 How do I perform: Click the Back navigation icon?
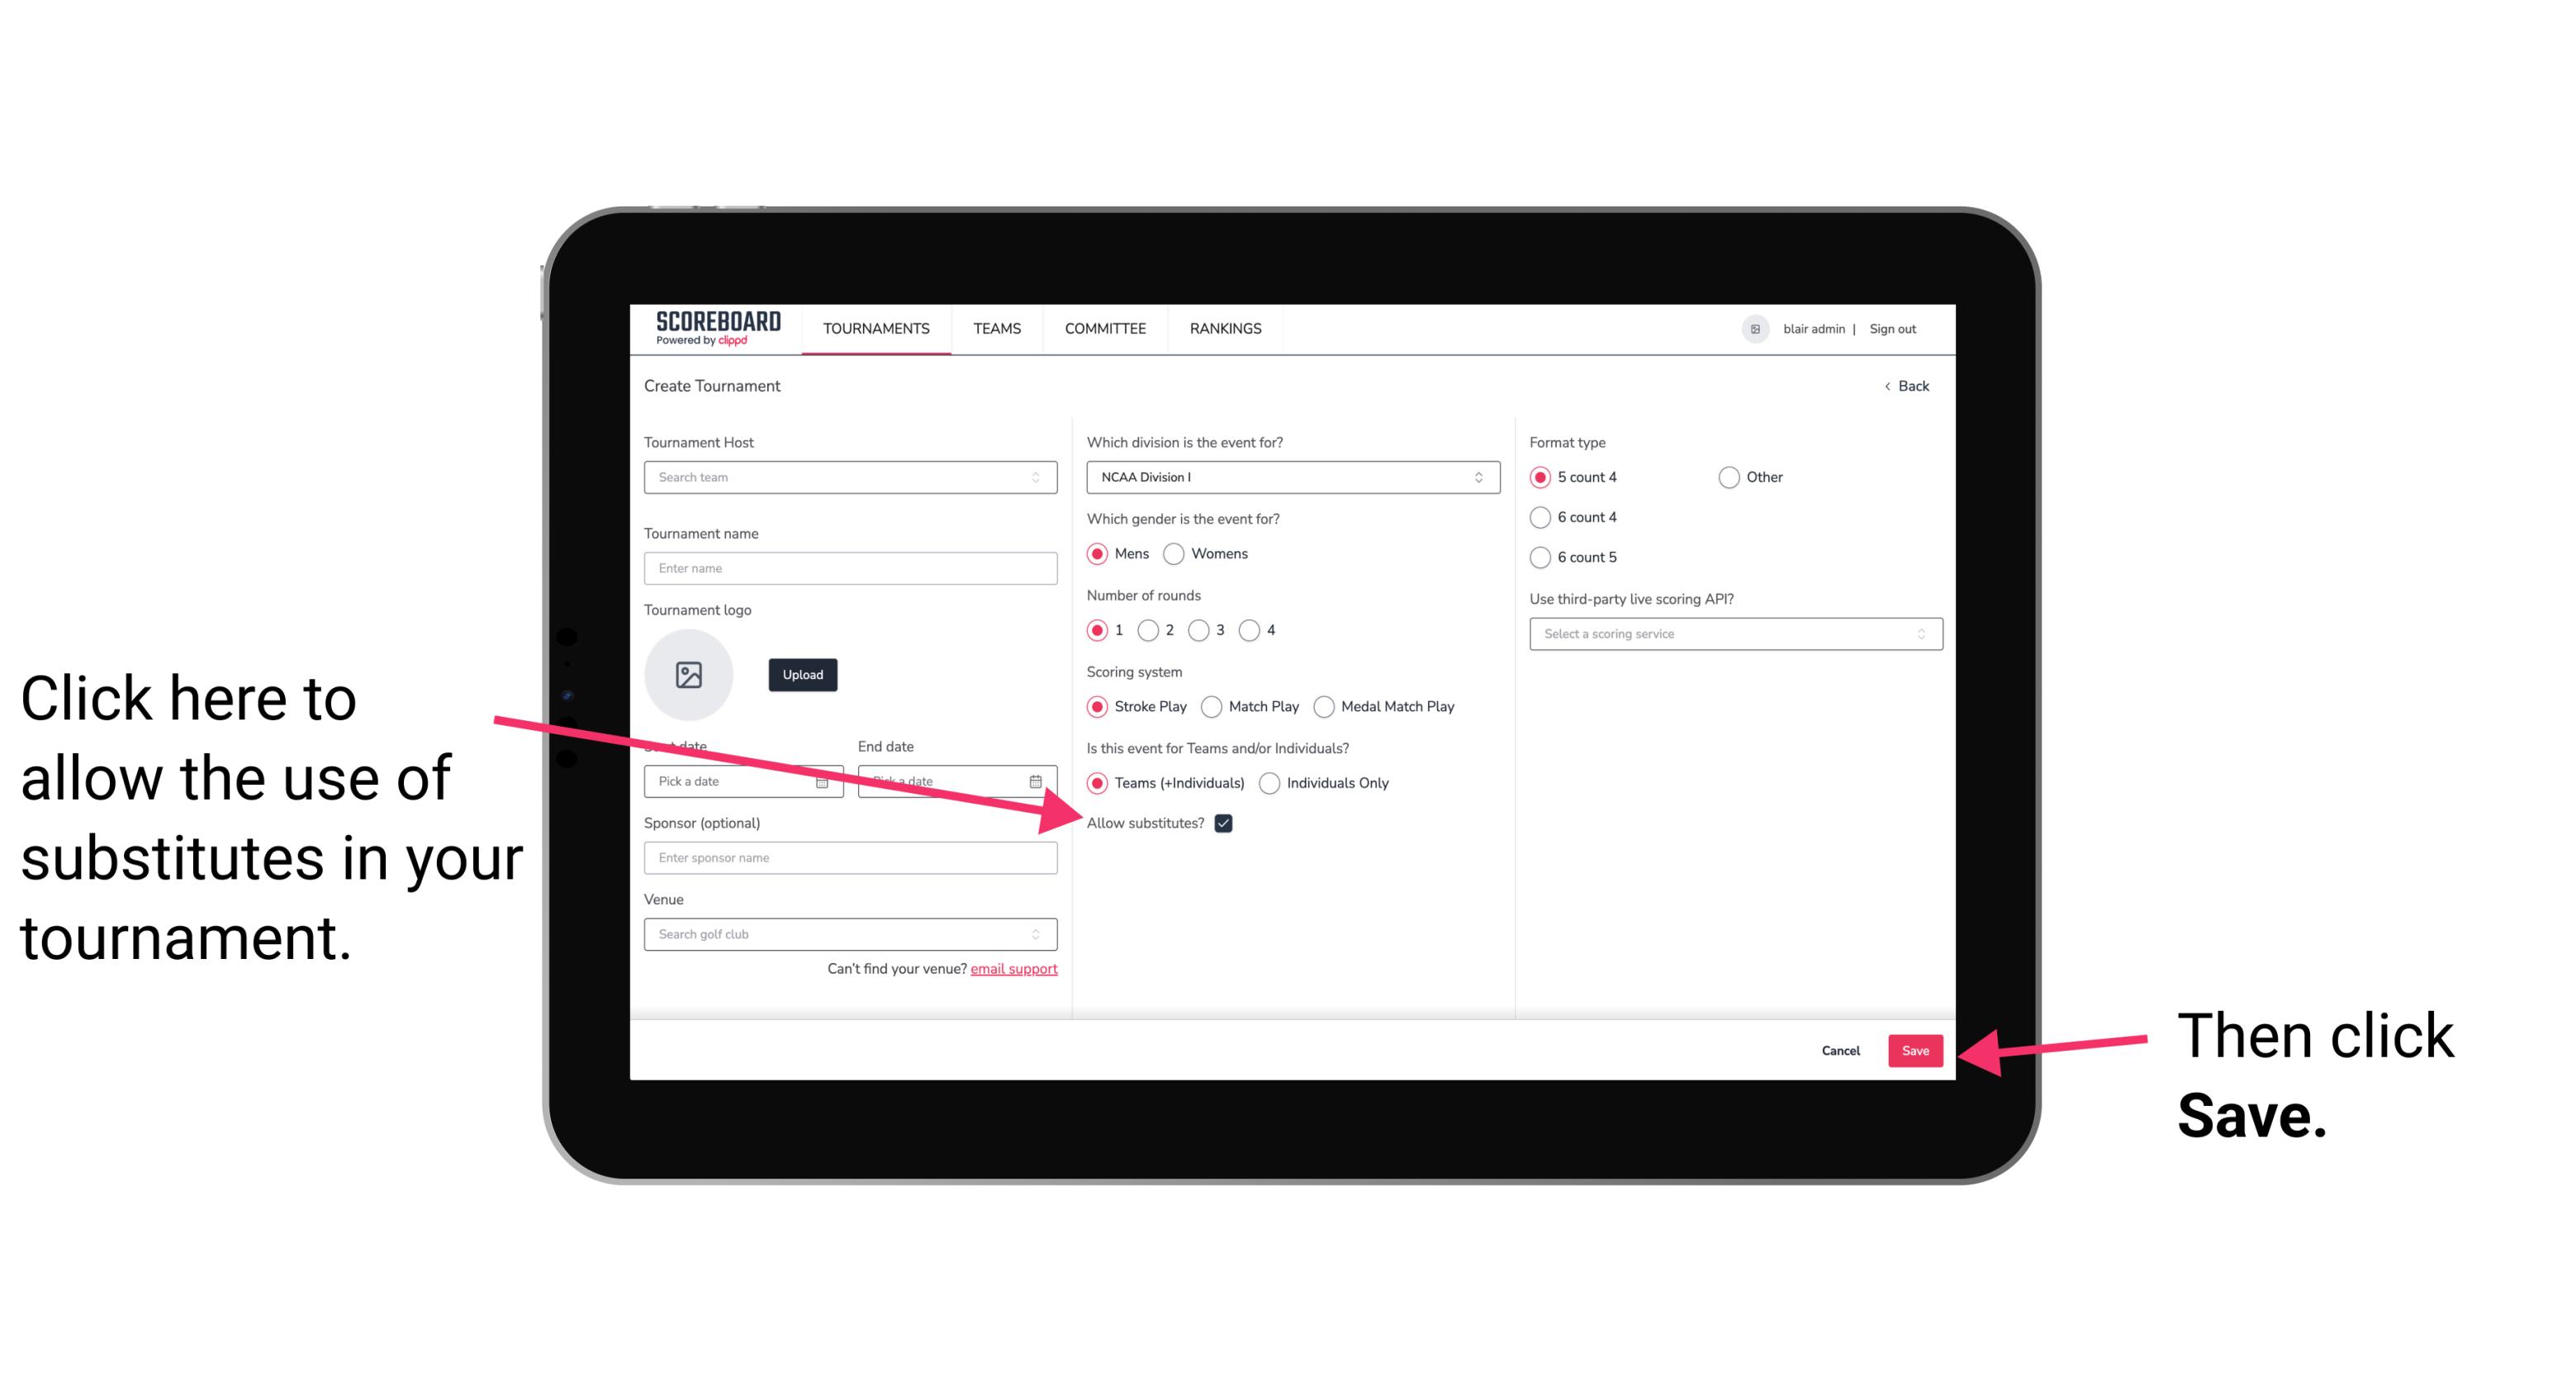1889,386
